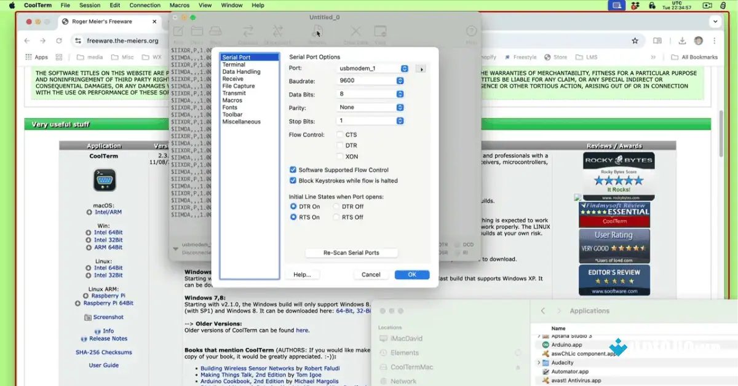This screenshot has height=386, width=738.
Task: Click the Re-Scan Serial Ports button
Action: click(x=351, y=253)
